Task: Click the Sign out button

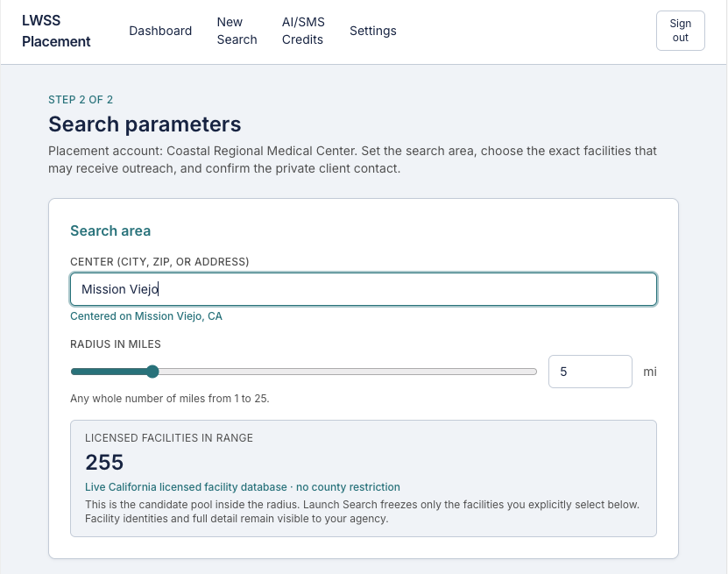Action: [680, 31]
